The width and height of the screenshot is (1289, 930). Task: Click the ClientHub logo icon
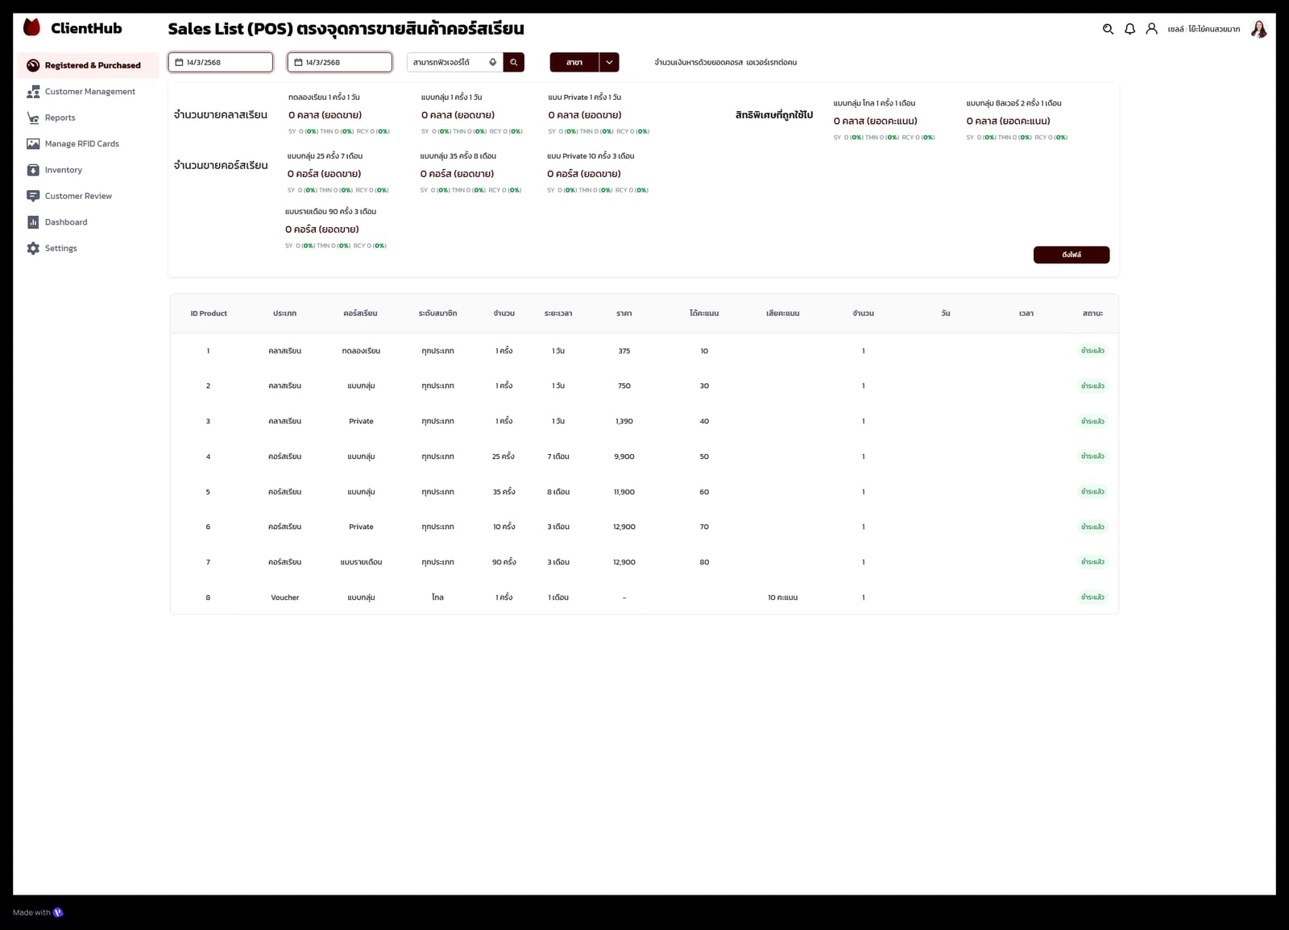[31, 27]
